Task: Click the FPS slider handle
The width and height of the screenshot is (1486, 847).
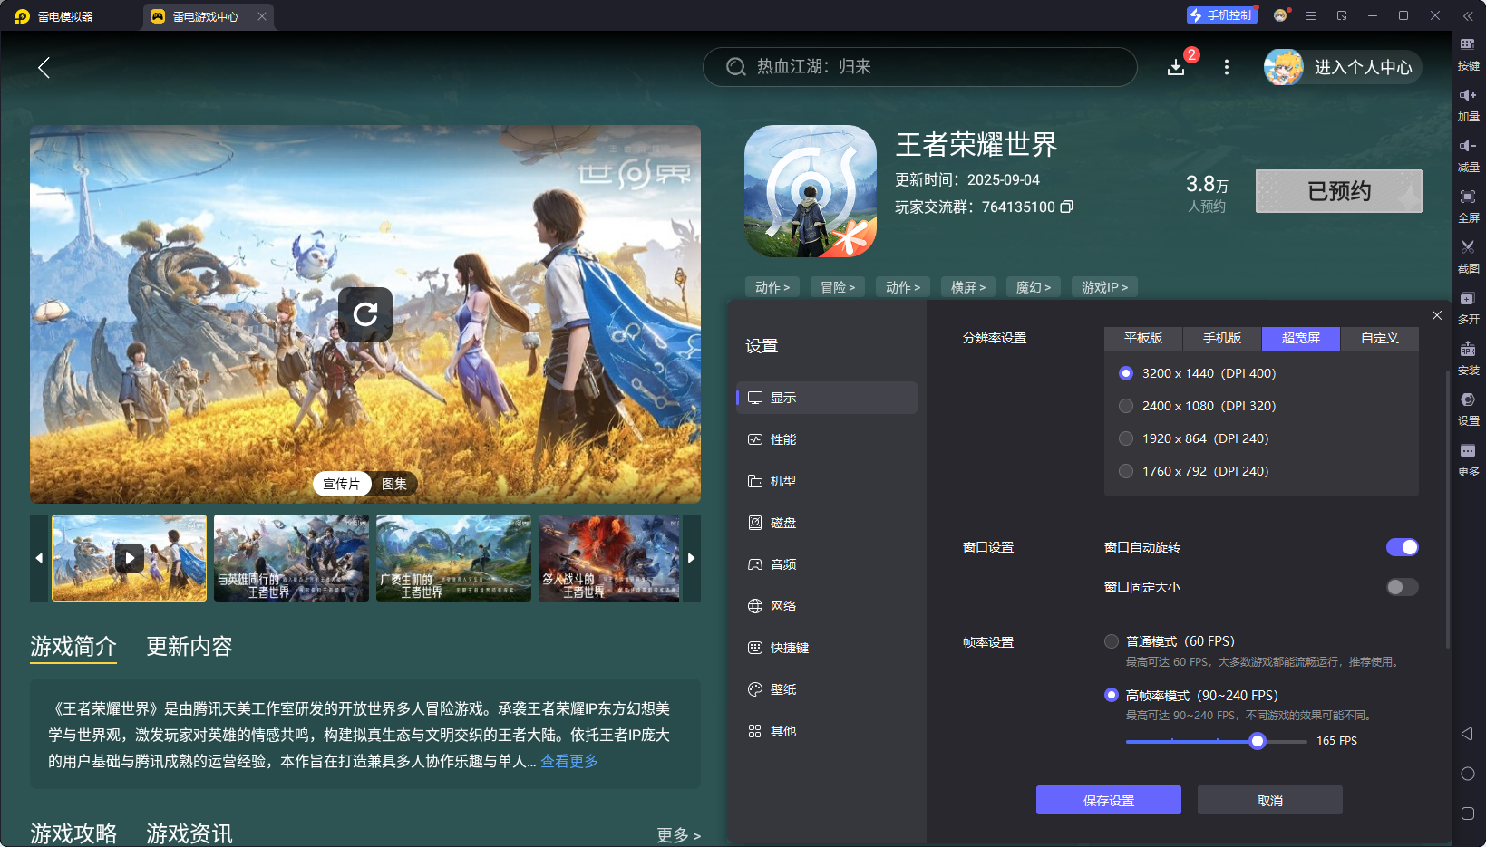Action: pos(1258,741)
